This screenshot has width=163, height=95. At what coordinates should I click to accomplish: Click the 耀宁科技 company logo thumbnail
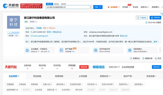click(x=13, y=22)
